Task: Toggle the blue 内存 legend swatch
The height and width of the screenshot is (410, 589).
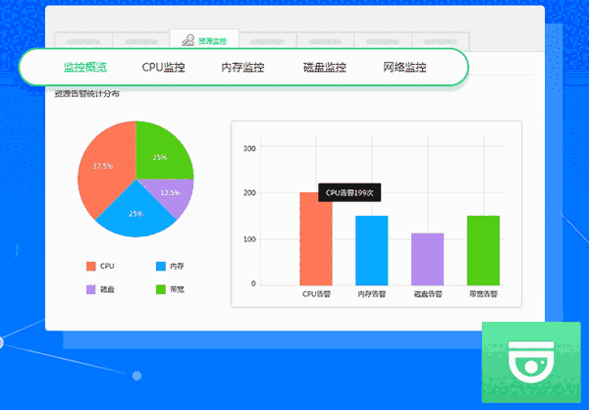Action: [x=161, y=266]
